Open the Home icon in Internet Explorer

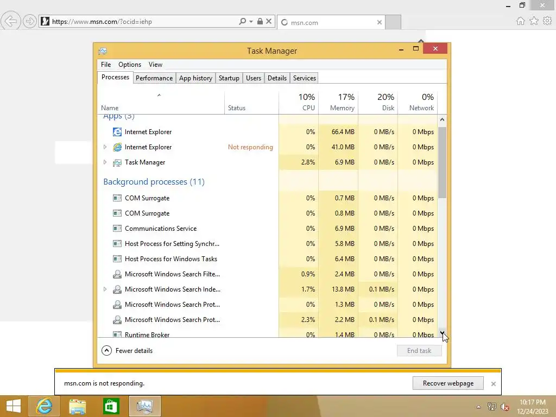pos(520,21)
